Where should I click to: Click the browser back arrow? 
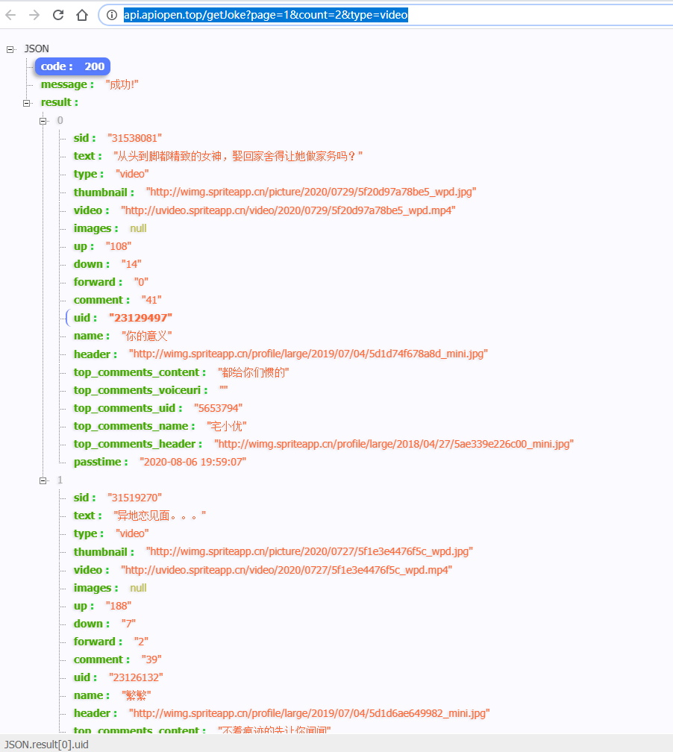10,15
